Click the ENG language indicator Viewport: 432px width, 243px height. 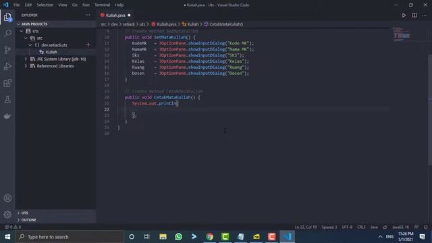click(x=389, y=237)
